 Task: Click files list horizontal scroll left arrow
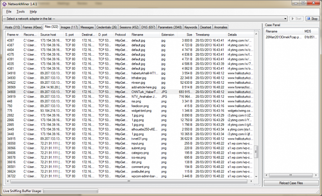click(8, 181)
